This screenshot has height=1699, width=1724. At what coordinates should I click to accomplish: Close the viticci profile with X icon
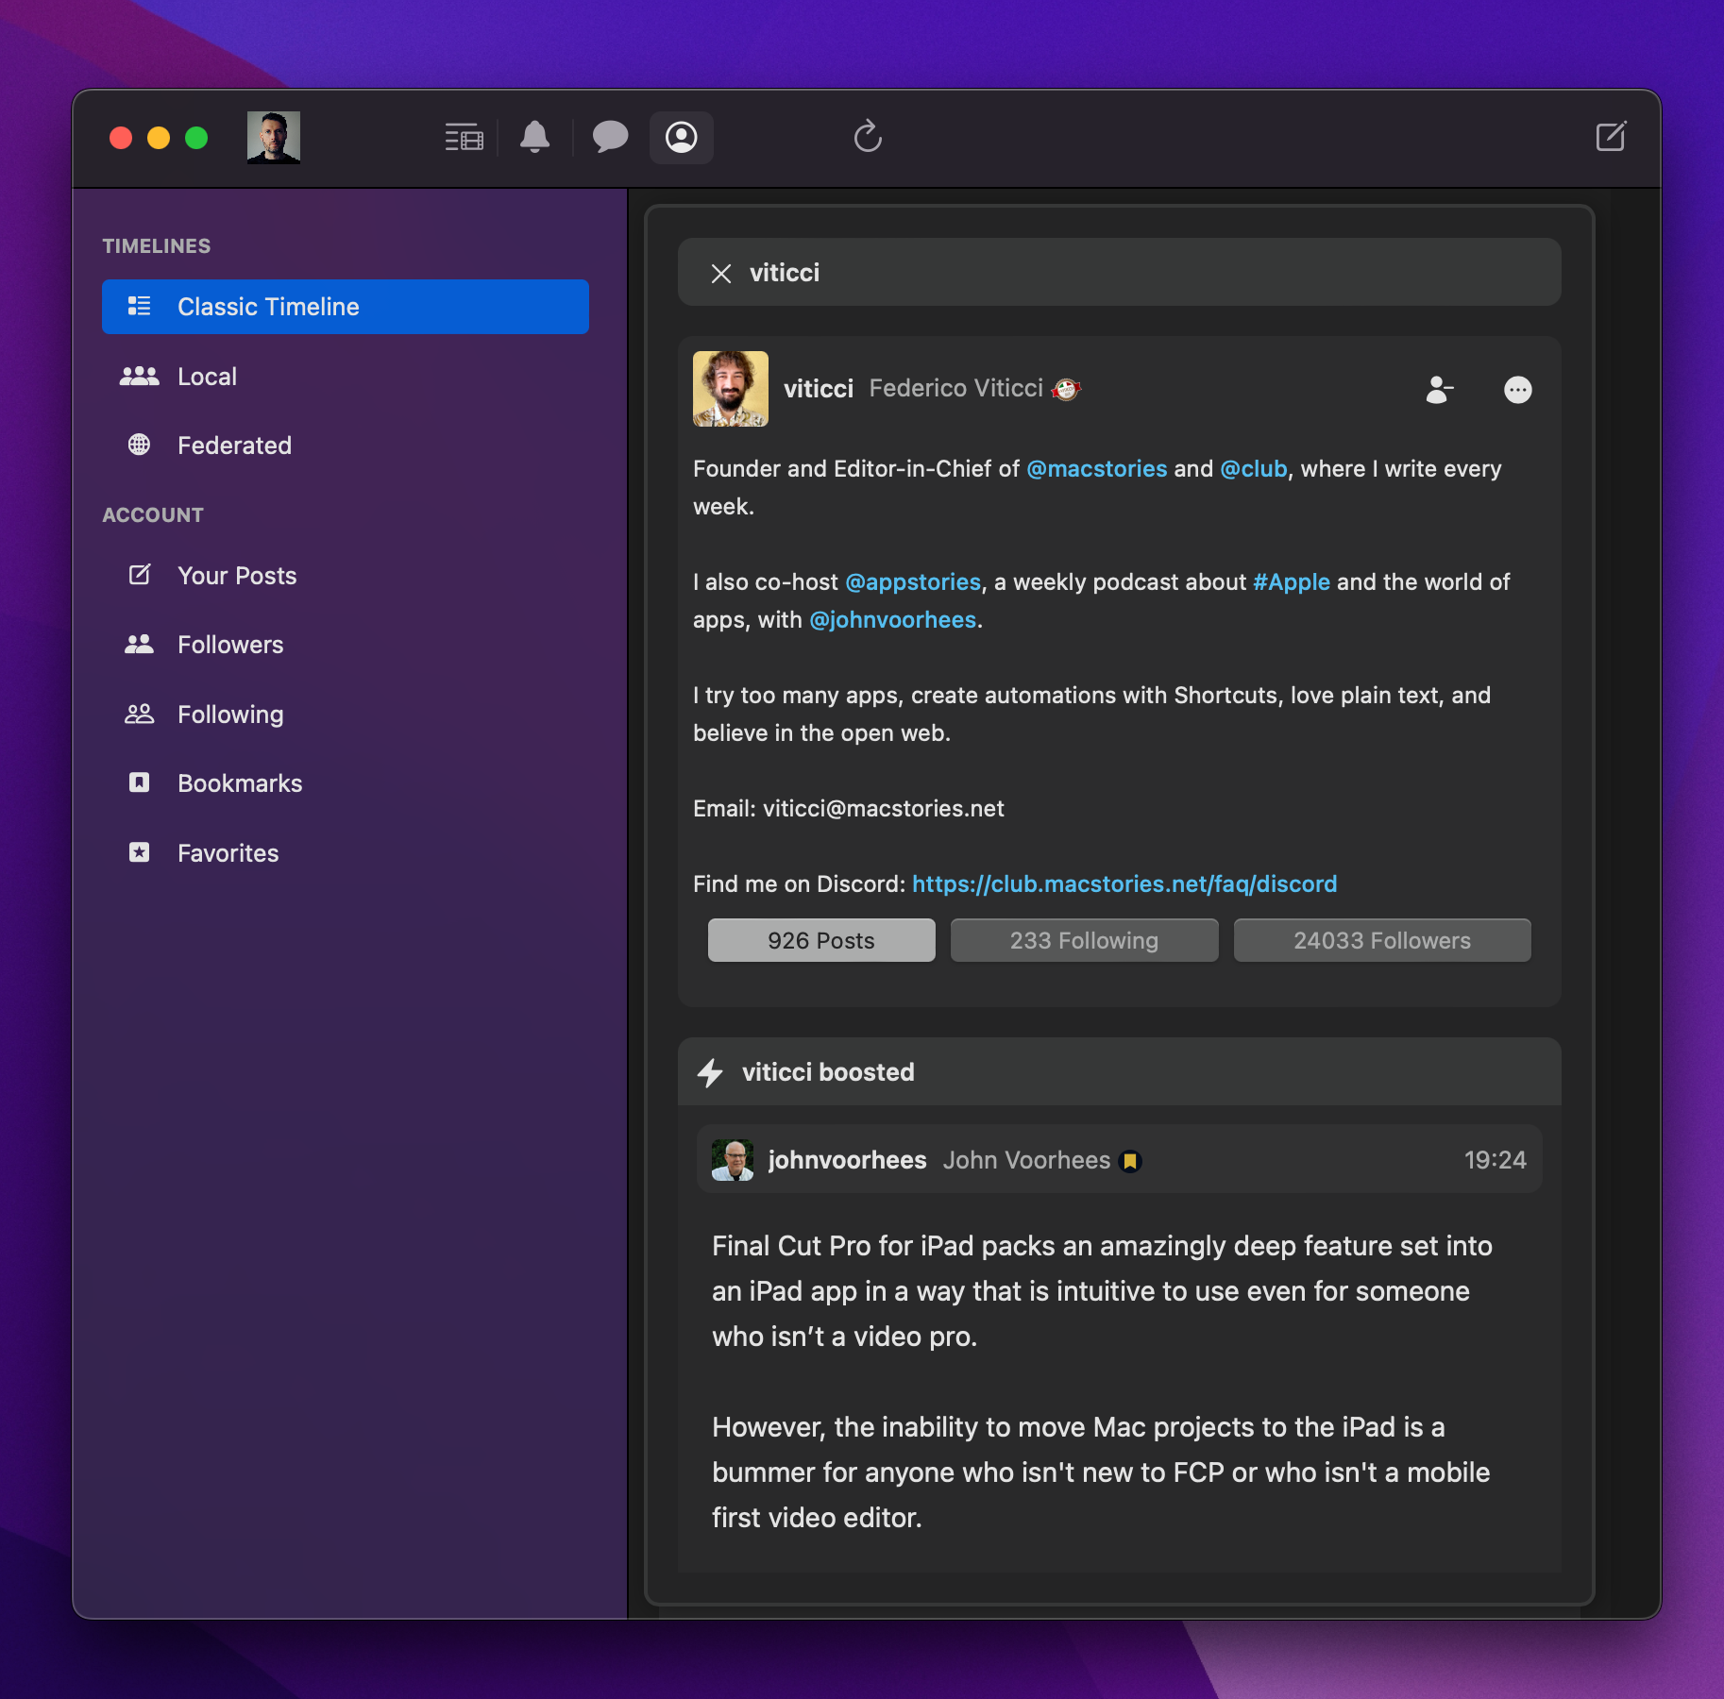721,274
